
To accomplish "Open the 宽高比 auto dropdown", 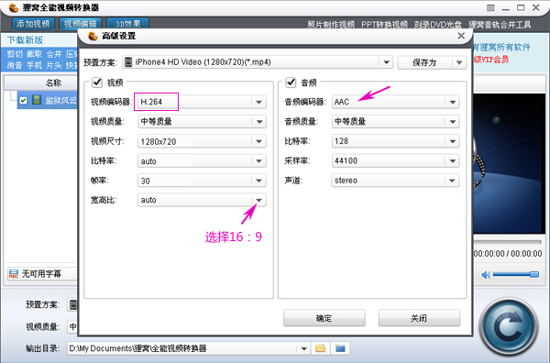I will point(258,200).
